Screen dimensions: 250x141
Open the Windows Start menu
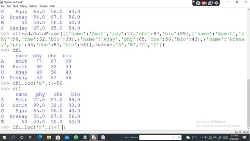pos(4,137)
